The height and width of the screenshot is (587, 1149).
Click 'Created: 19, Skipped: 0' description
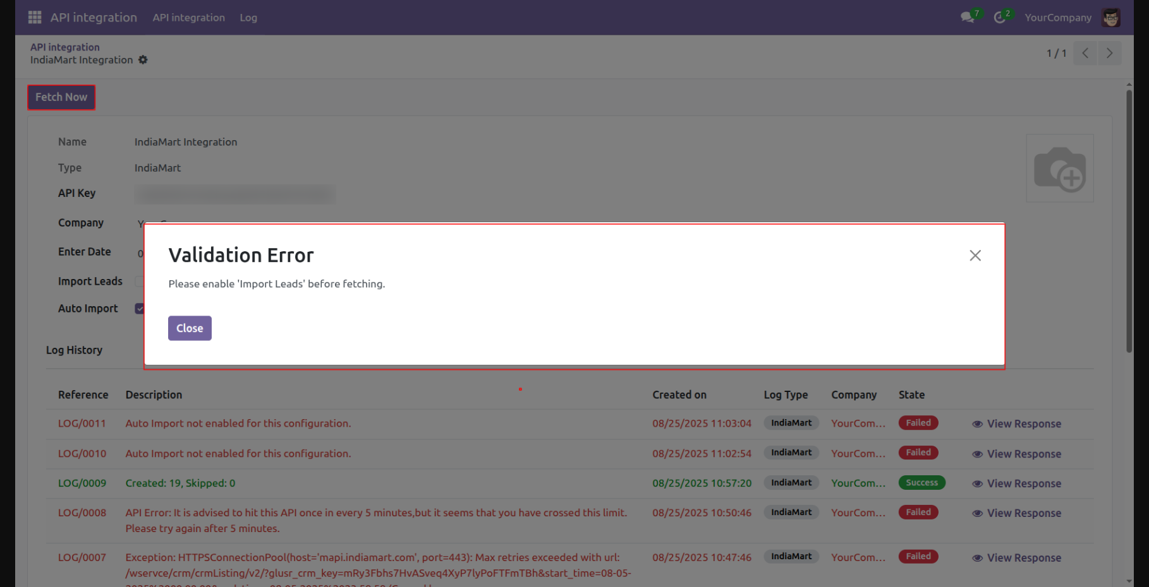pos(180,483)
